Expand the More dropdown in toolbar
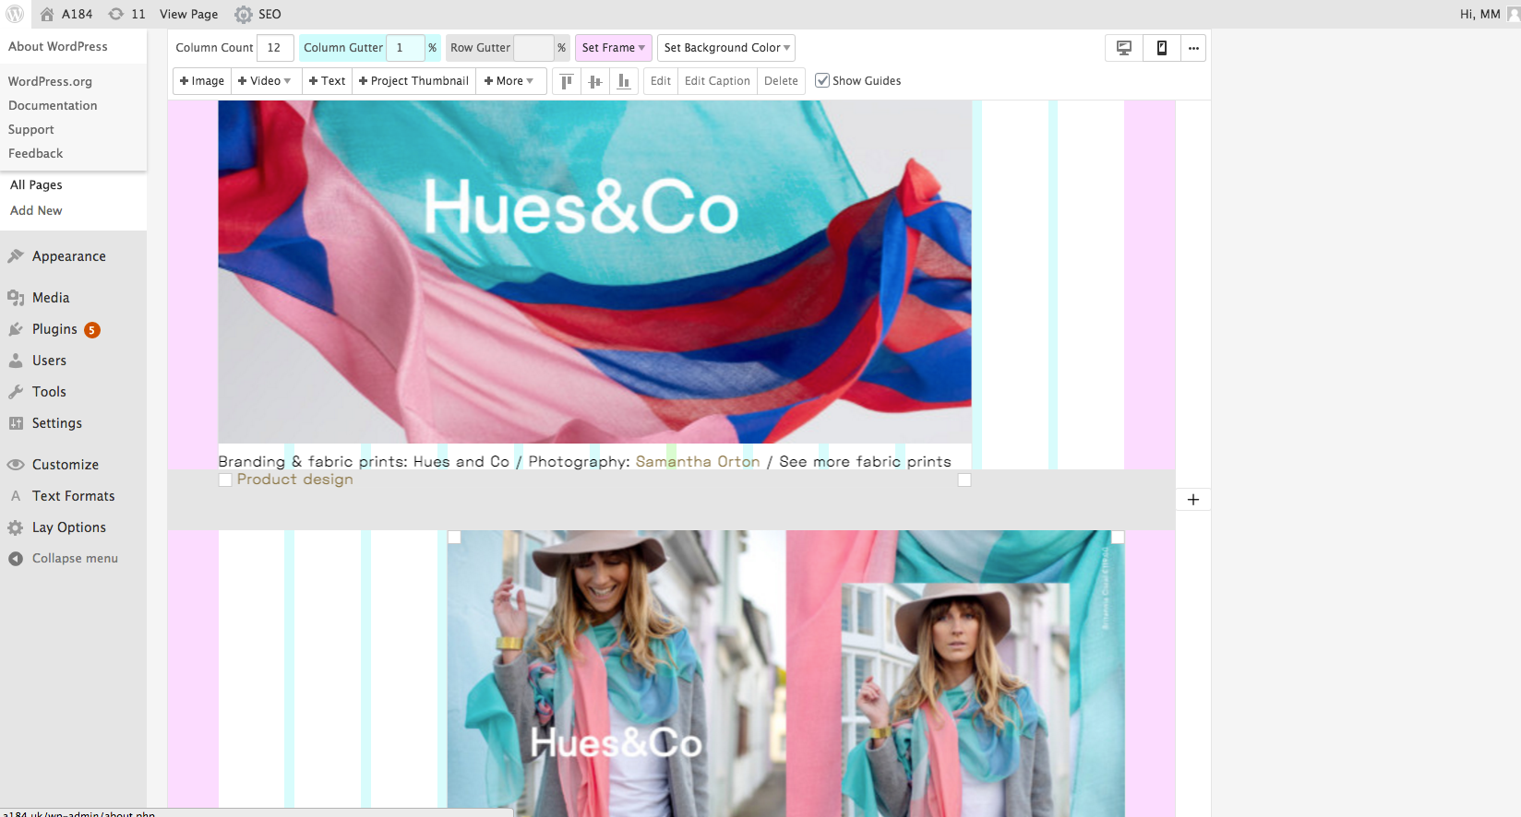Screen dimensions: 1521x817 [509, 81]
